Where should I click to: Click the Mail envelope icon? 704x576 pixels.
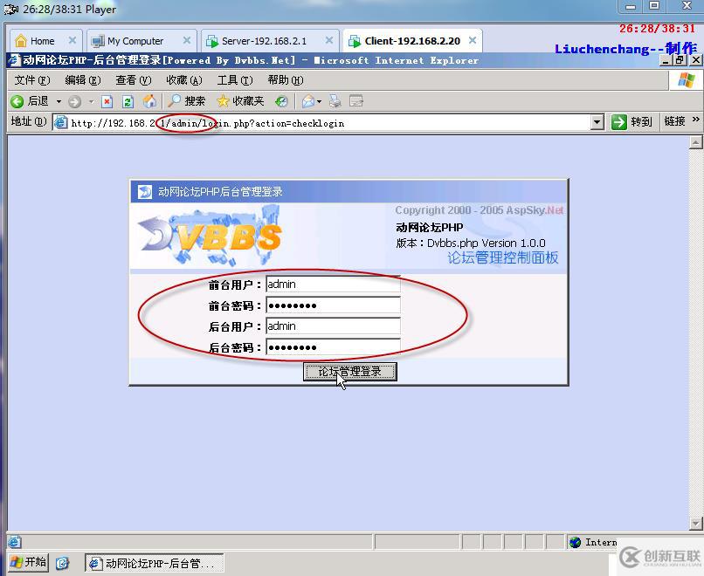[308, 101]
